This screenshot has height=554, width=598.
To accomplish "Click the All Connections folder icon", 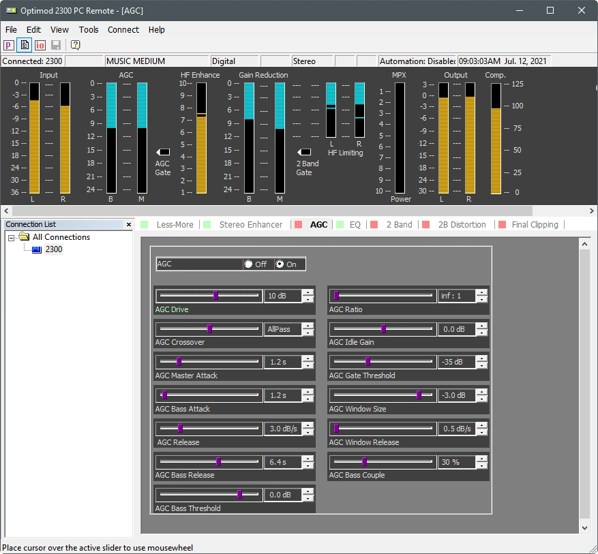I will click(x=25, y=237).
